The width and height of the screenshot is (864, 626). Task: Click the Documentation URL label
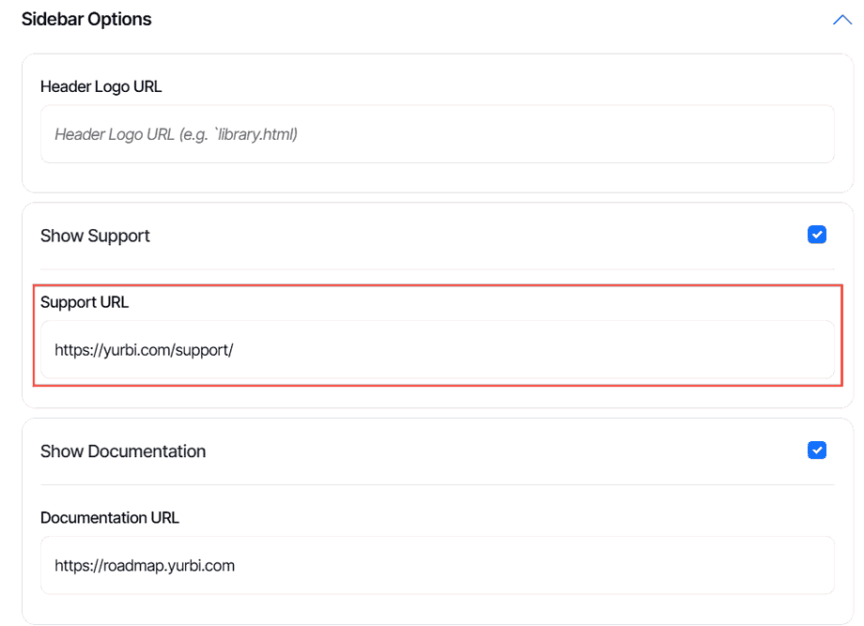tap(110, 517)
